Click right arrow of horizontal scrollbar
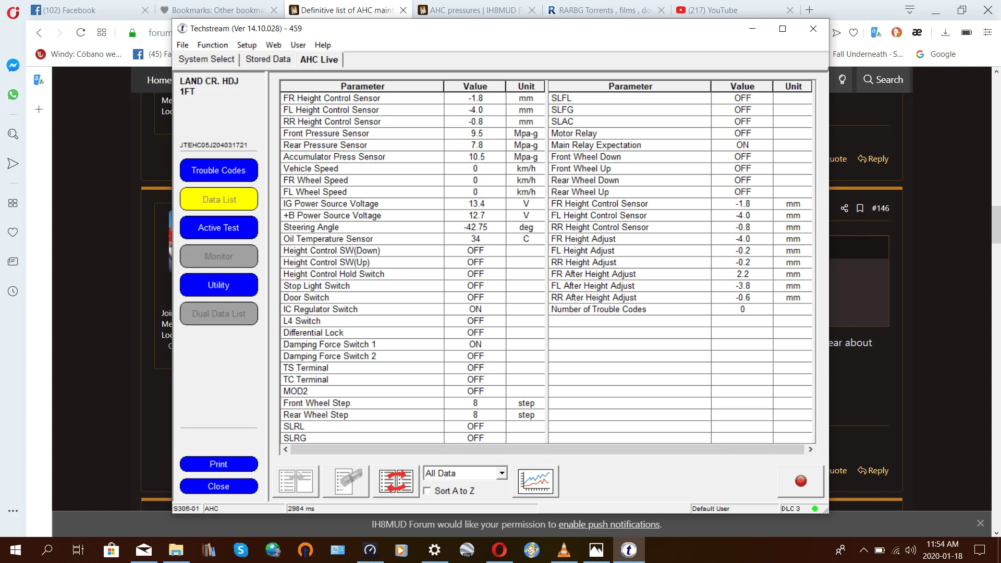 pyautogui.click(x=810, y=449)
